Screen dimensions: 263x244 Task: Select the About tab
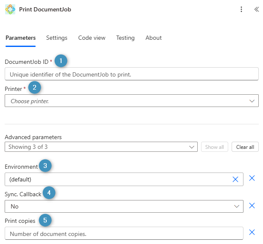[154, 38]
